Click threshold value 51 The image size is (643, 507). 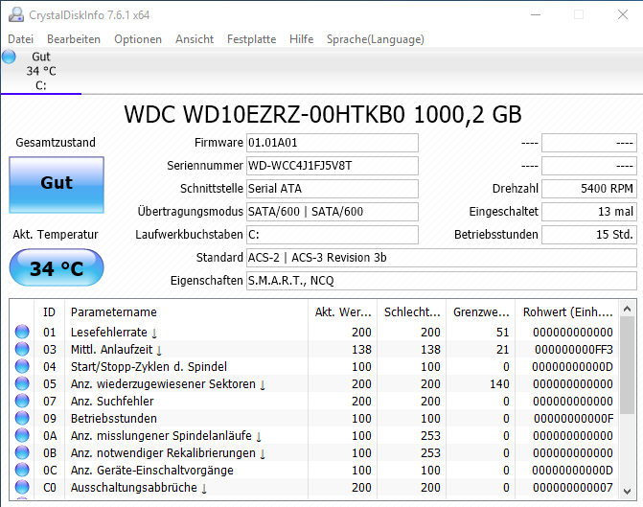(x=502, y=333)
